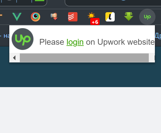Click the BrowserStack eye extension icon
Viewport: 161px width, 133px height.
[36, 17]
